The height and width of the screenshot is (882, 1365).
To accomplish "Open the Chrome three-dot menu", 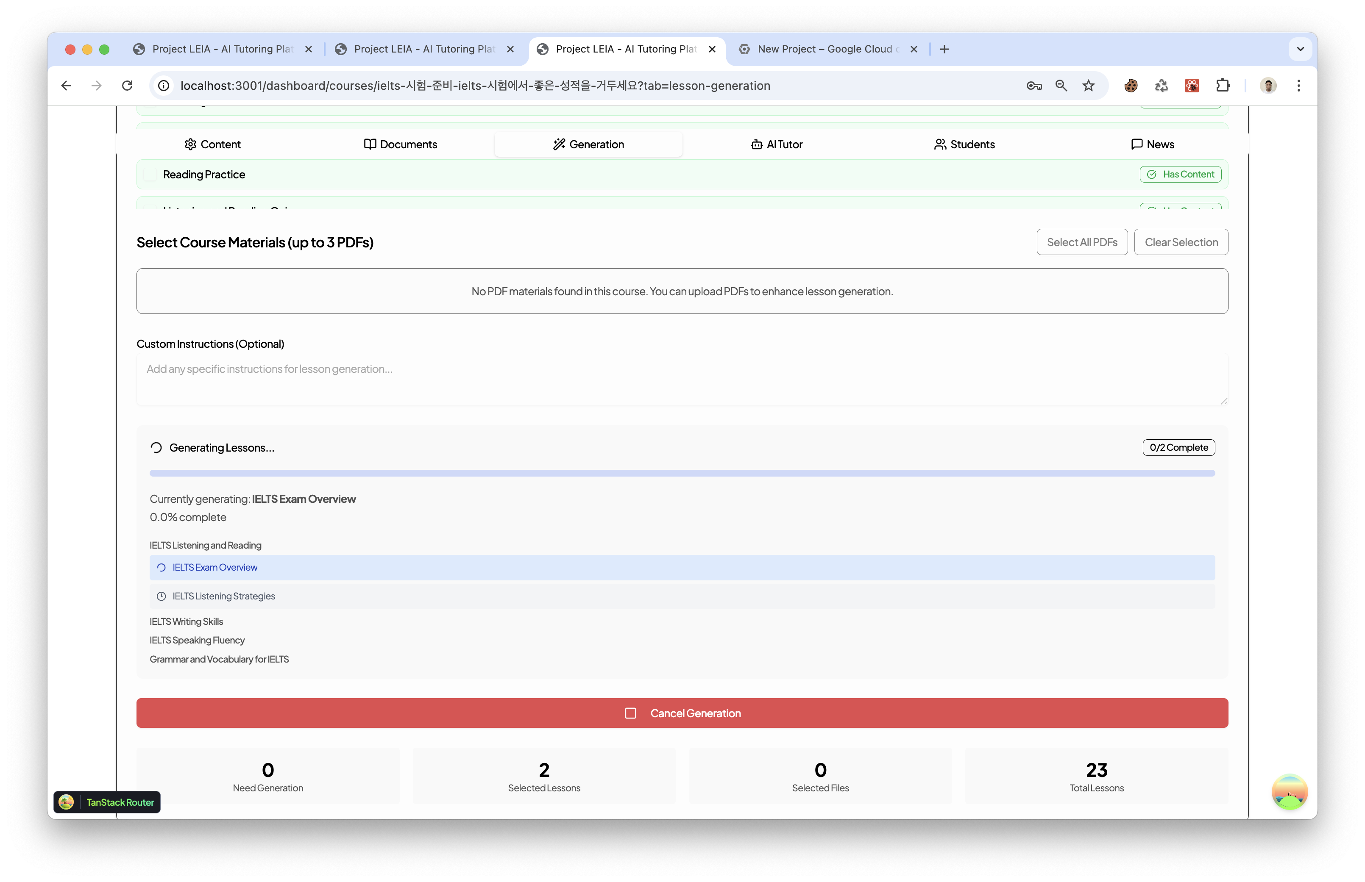I will point(1298,86).
